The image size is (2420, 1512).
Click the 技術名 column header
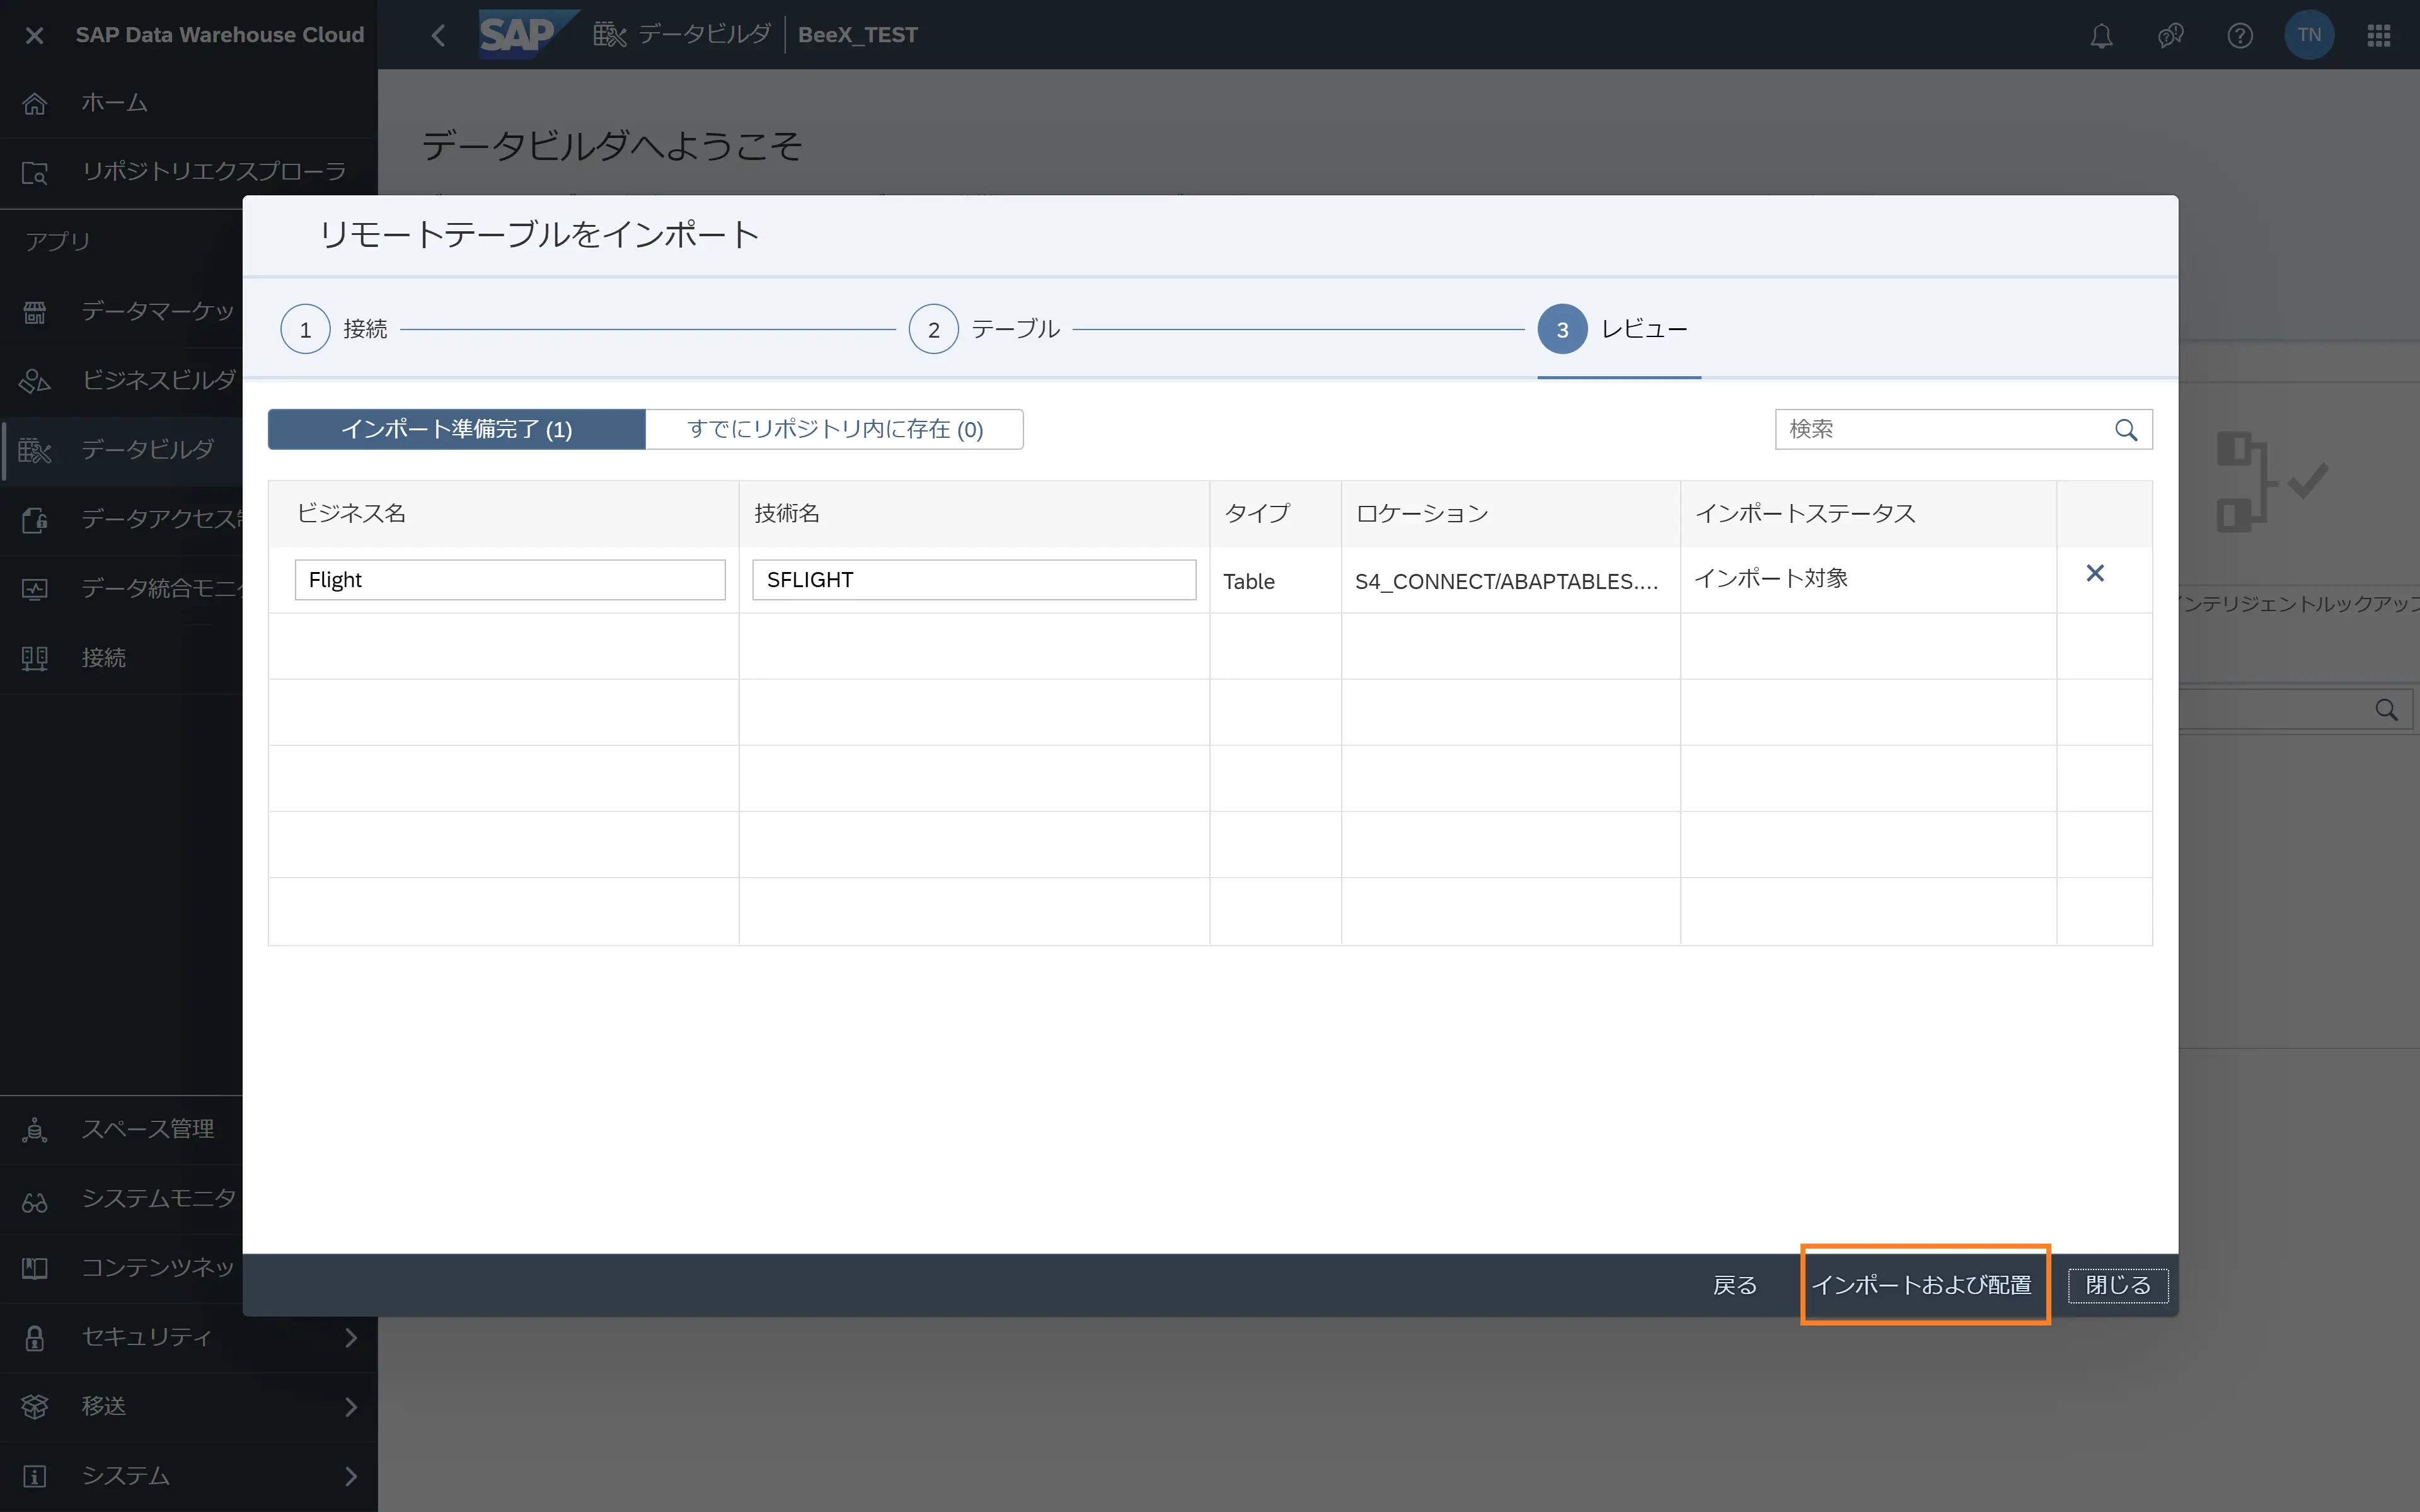coord(974,514)
